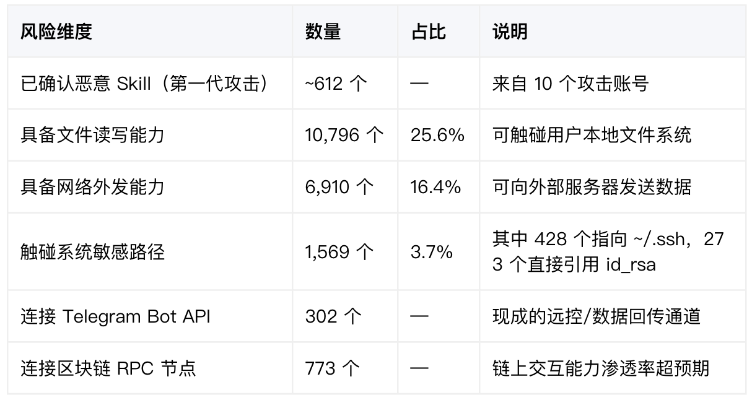Viewport: 752px width, 400px height.
Task: Click the 风险维度 column header
Action: (56, 32)
